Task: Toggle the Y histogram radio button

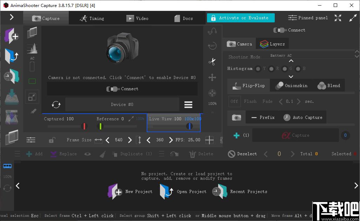Action: click(x=258, y=69)
